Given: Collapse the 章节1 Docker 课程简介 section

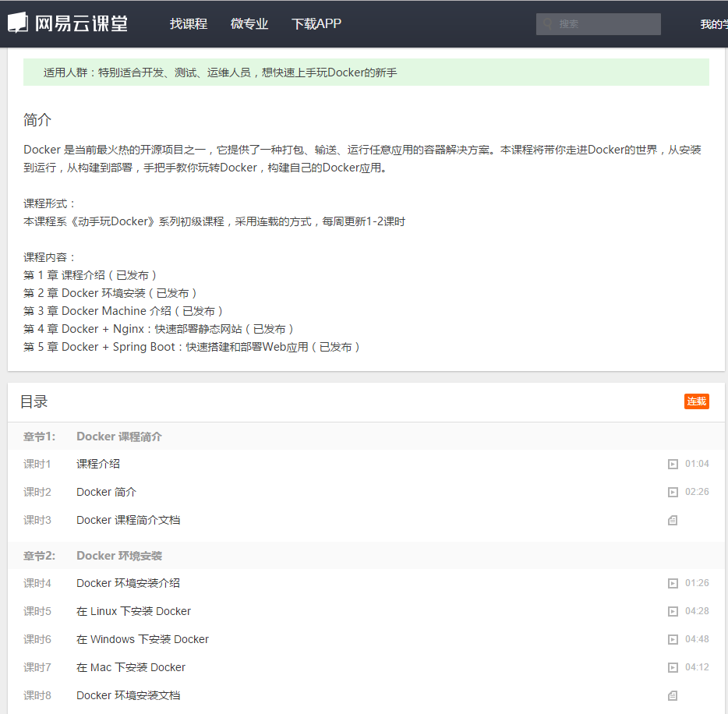Looking at the screenshot, I should point(118,437).
